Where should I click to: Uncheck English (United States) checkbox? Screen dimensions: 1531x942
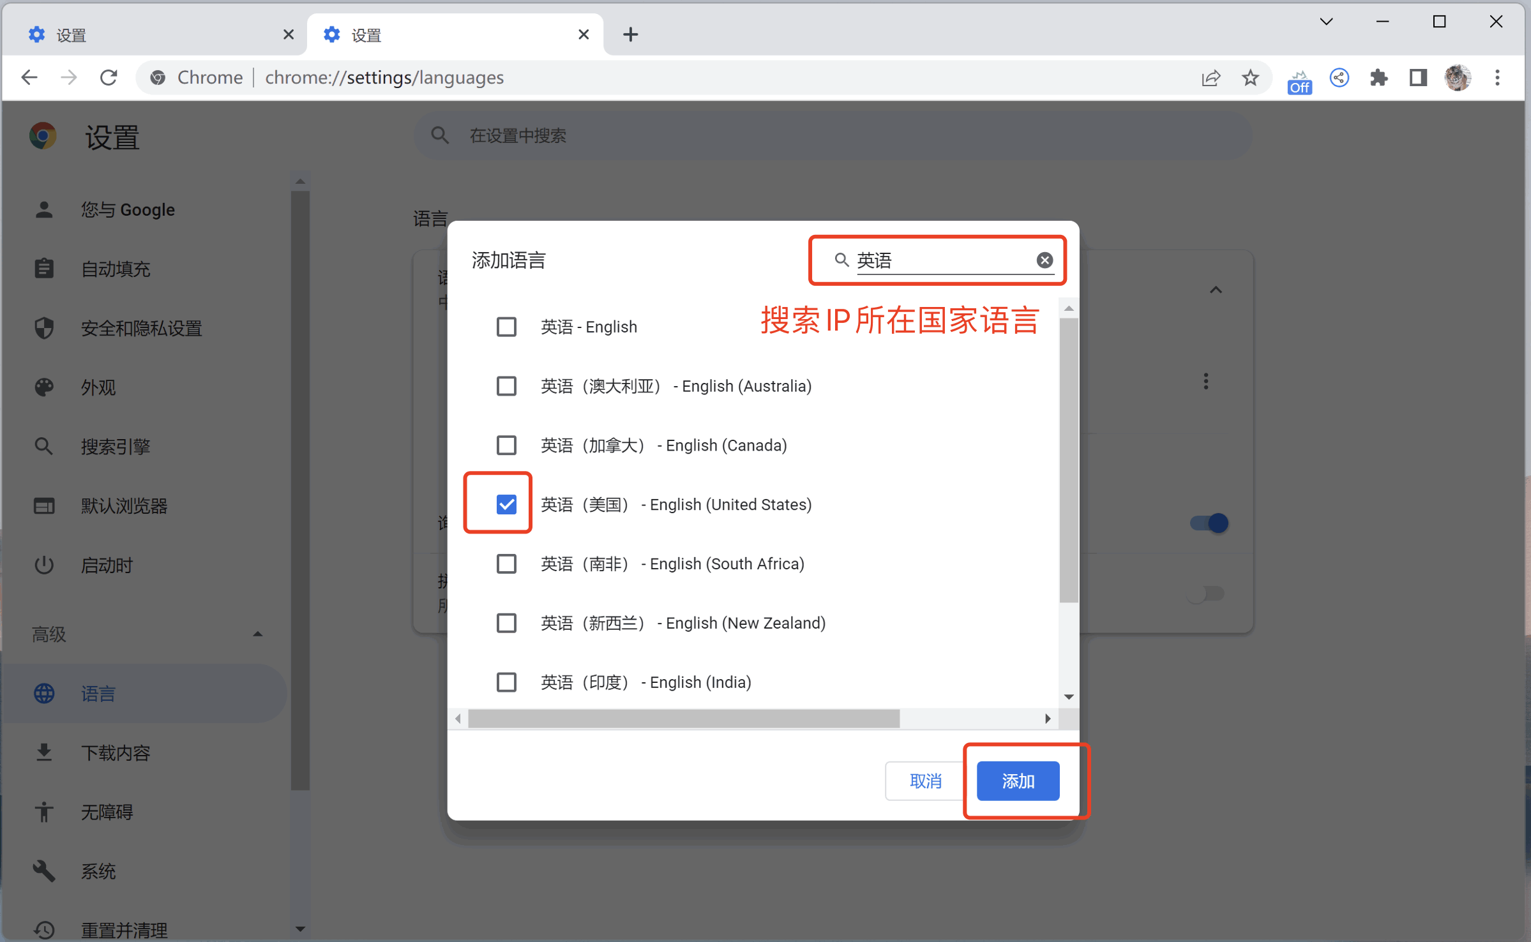(x=506, y=504)
